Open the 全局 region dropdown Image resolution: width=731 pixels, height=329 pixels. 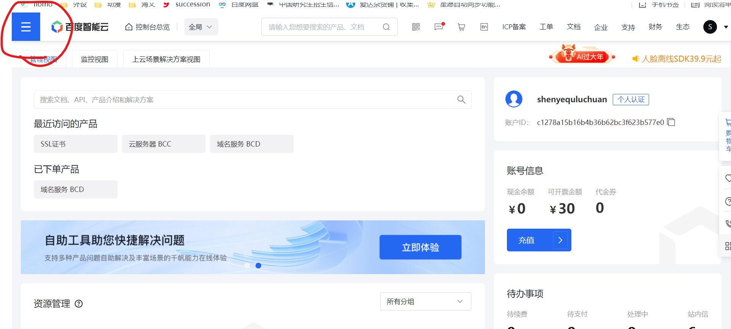pos(201,27)
